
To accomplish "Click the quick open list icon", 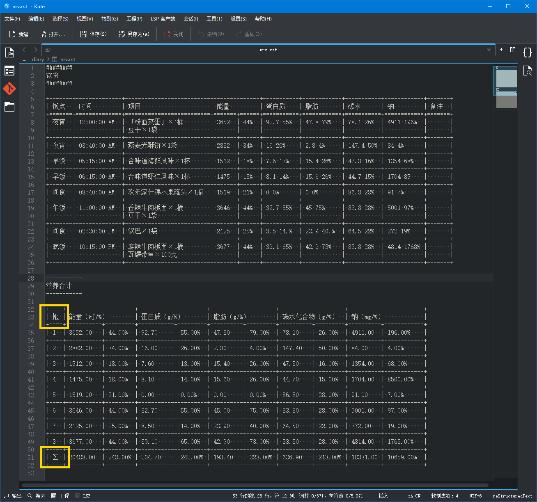I will pos(48,50).
